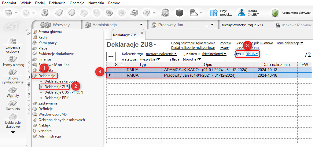The image size is (313, 147).
Task: Open the RMUA type filter dropdown
Action: click(252, 54)
